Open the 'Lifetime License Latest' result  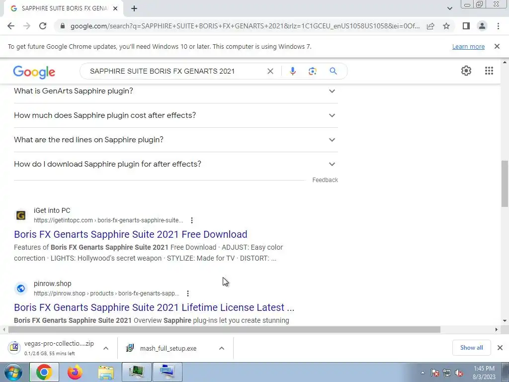(154, 307)
